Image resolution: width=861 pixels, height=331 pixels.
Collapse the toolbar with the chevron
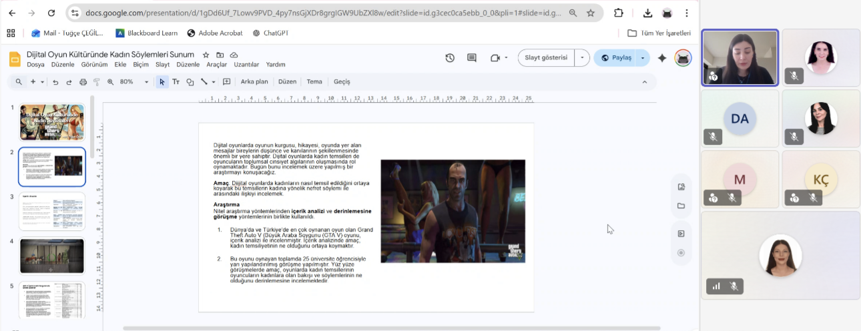click(644, 82)
